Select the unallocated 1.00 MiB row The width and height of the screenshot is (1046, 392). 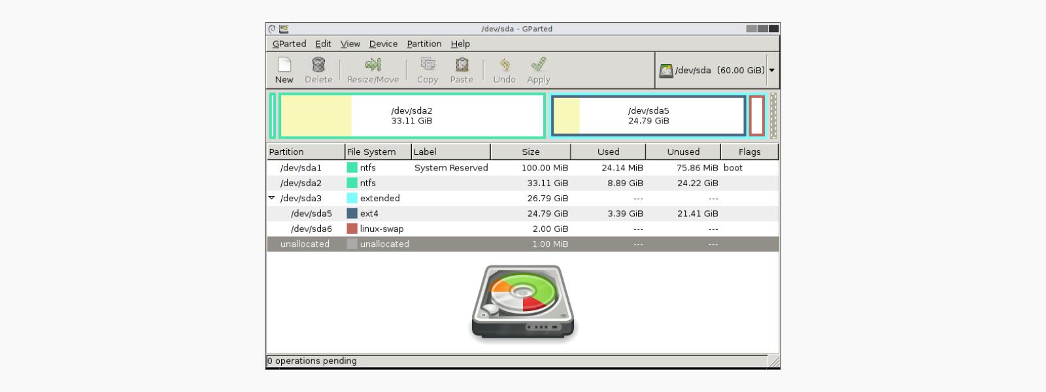pyautogui.click(x=522, y=244)
